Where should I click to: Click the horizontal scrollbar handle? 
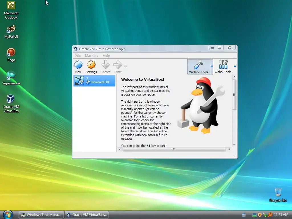[174, 149]
